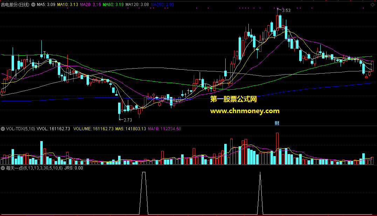Open the 财 financial marker icon
The image size is (377, 216).
click(277, 123)
